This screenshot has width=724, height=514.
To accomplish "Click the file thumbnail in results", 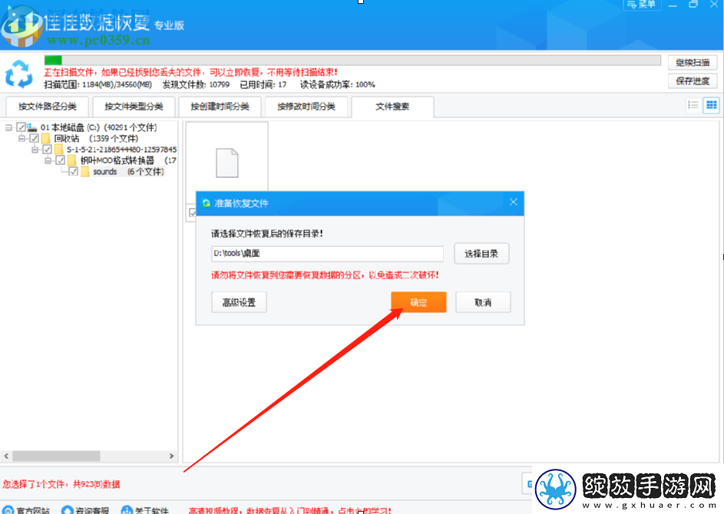I will click(x=227, y=163).
